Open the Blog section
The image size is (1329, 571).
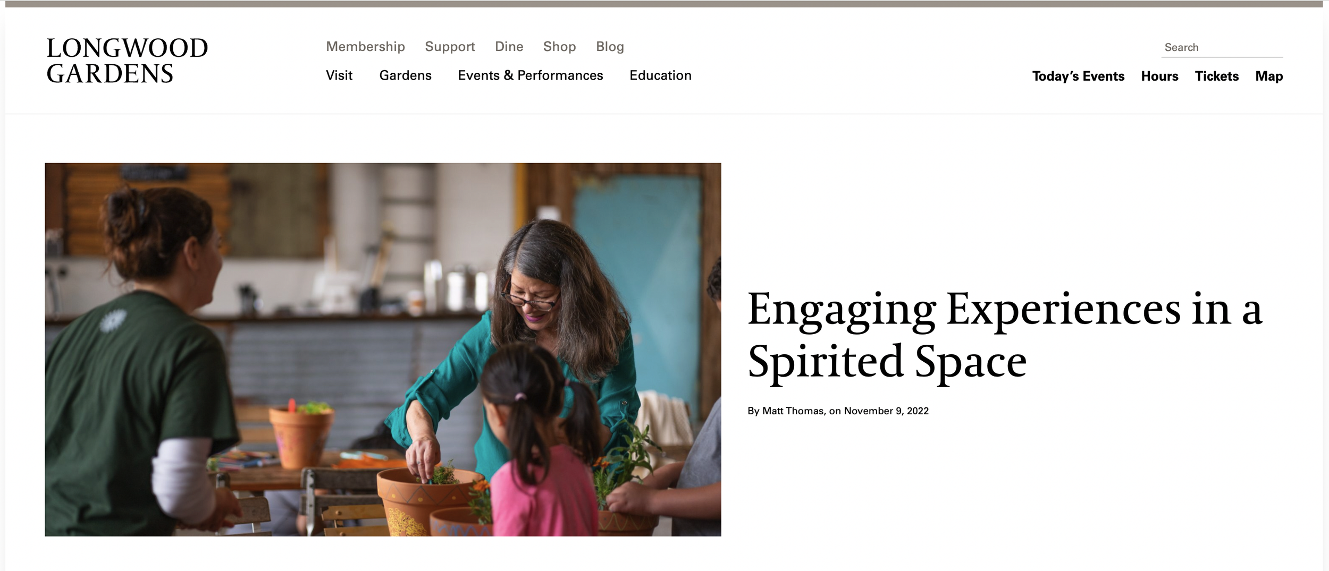pos(610,47)
